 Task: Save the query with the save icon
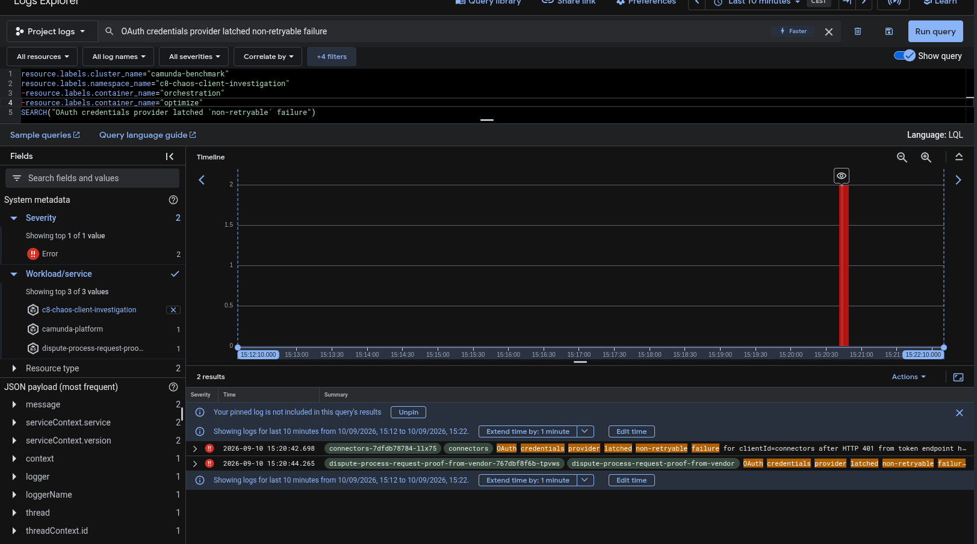pos(889,31)
